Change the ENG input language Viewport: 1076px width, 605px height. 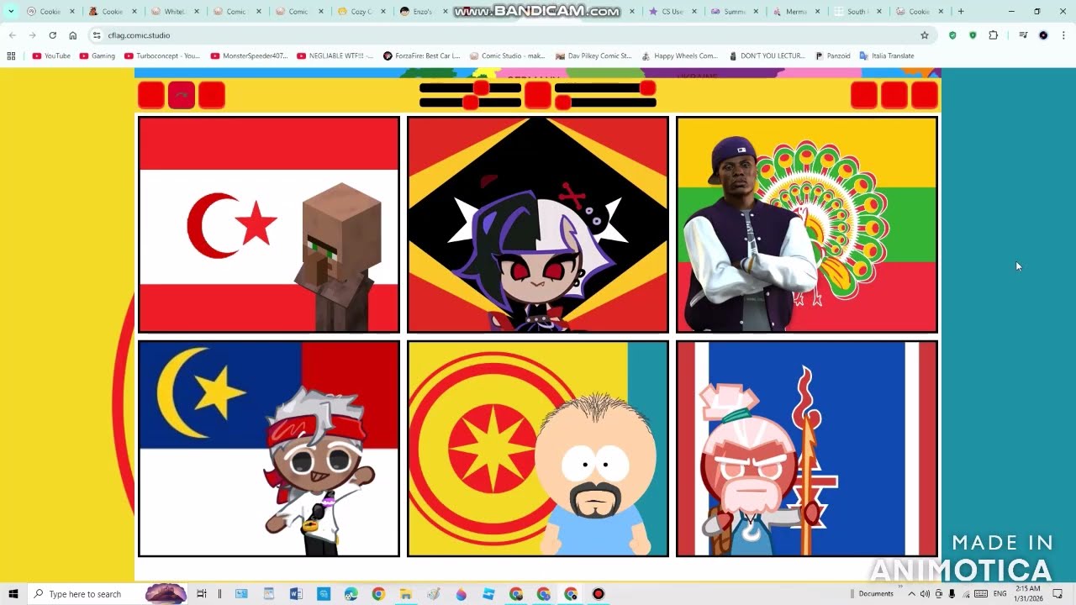(x=1000, y=593)
